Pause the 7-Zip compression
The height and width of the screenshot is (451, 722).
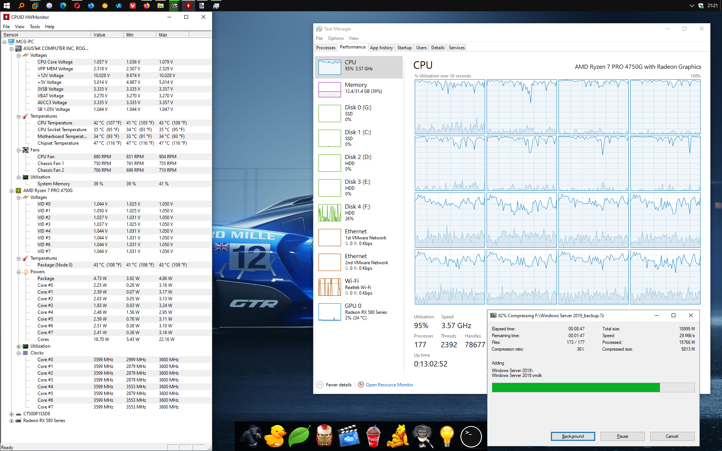622,436
